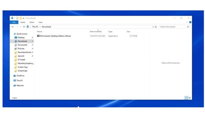Maximize the Downloads window
Image resolution: width=205 pixels, height=115 pixels.
181,18
